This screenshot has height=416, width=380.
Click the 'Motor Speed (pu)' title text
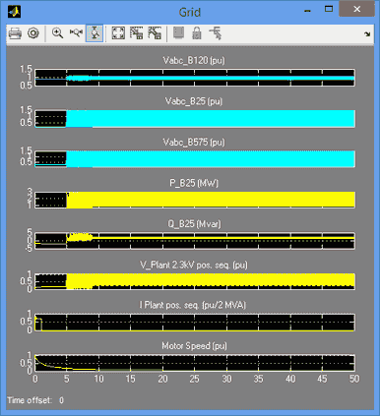click(194, 346)
